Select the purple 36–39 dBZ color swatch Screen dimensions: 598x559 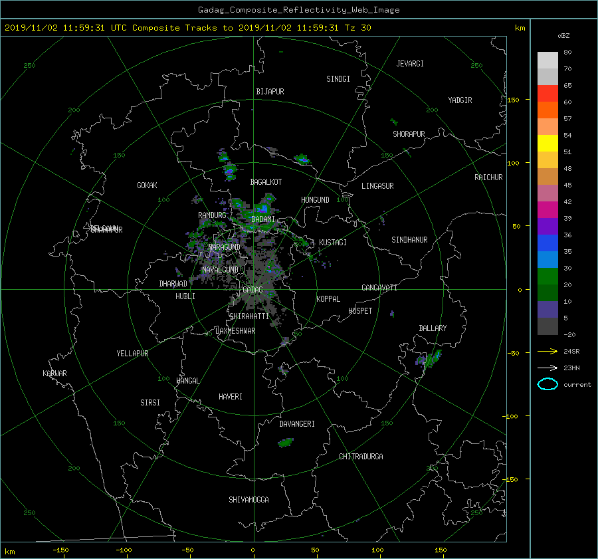(548, 226)
